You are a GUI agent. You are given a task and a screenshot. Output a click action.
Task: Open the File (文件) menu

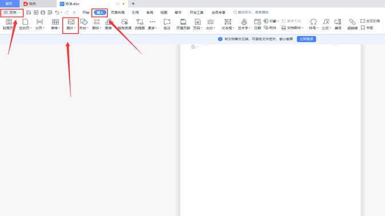[12, 12]
